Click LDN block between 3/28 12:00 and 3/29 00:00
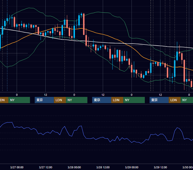The image size is (193, 170). click(x=117, y=100)
